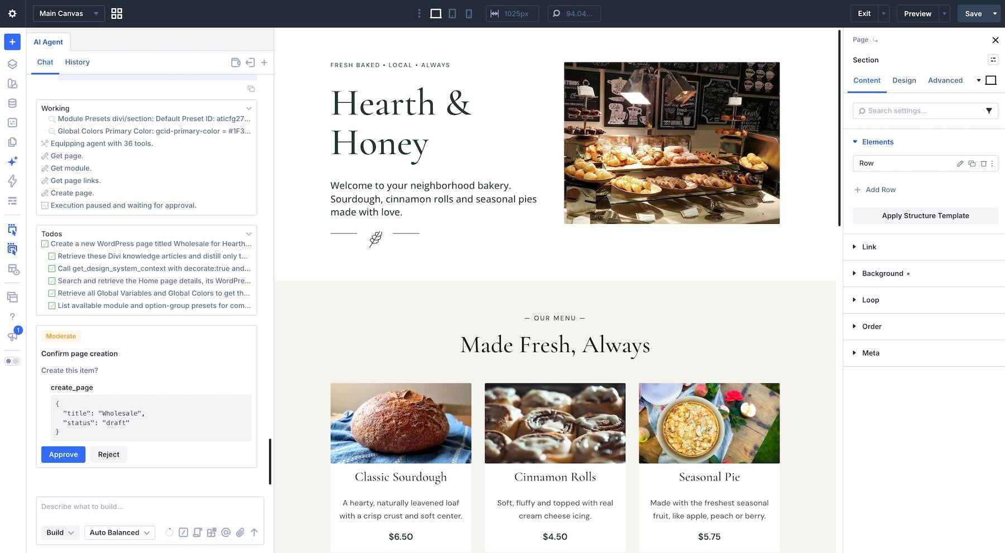Viewport: 1005px width, 553px height.
Task: Attach a file with the paperclip icon
Action: pos(240,532)
